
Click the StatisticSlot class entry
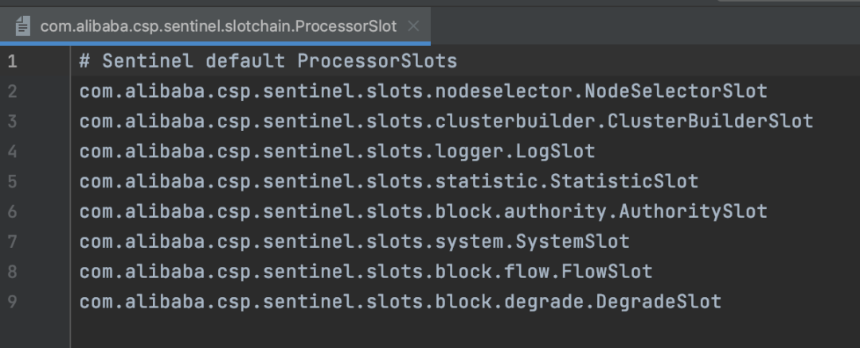[624, 181]
